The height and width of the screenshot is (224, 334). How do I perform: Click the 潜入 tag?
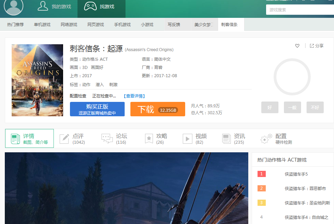pyautogui.click(x=100, y=85)
